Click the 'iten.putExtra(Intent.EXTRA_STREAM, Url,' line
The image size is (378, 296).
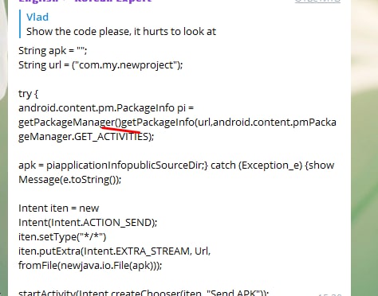tap(115, 251)
